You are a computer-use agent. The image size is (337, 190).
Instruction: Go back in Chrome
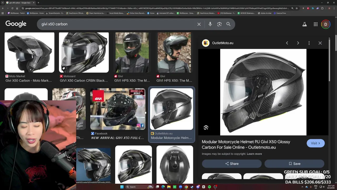(3, 8)
